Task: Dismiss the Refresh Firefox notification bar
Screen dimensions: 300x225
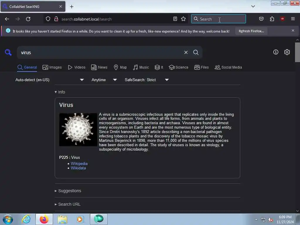Action: point(293,30)
